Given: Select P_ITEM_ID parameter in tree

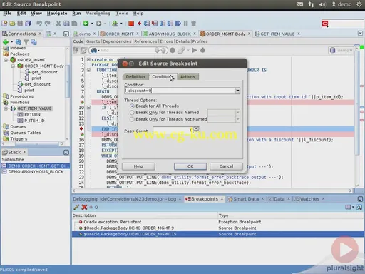Looking at the screenshot, I should (x=34, y=121).
